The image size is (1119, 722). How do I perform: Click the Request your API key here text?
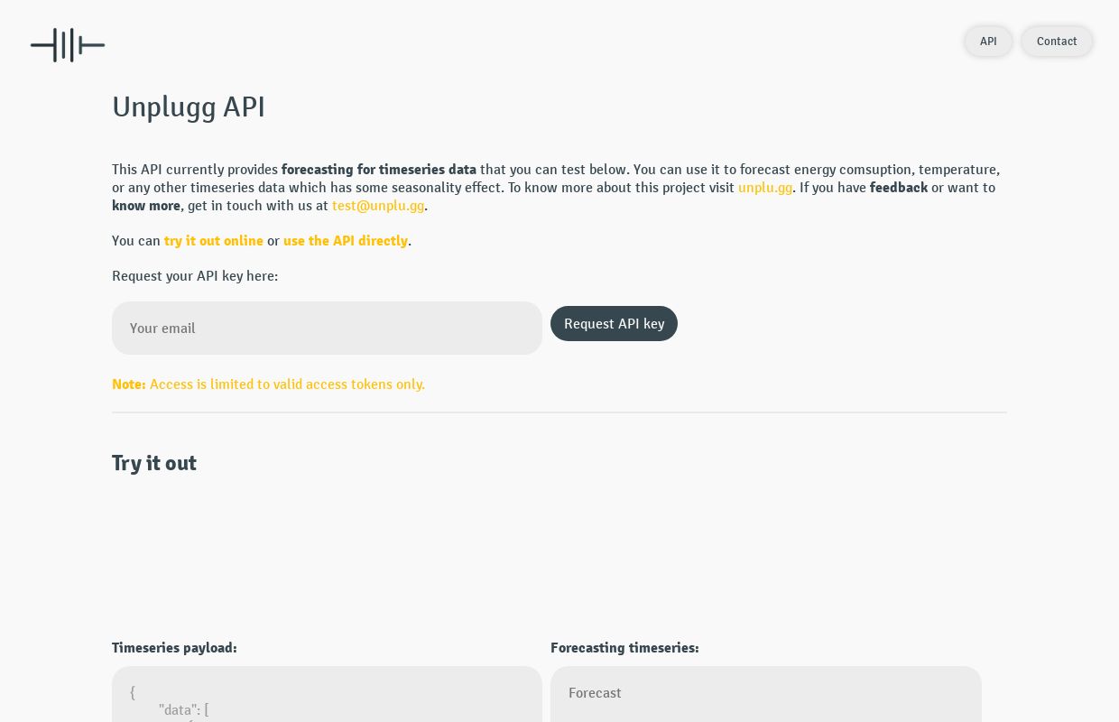tap(195, 276)
